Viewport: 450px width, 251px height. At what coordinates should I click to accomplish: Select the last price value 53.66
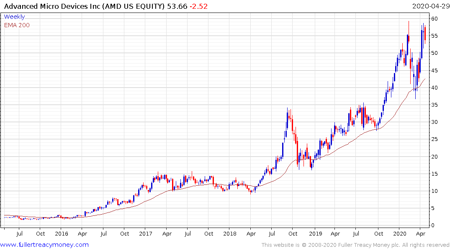coord(177,6)
